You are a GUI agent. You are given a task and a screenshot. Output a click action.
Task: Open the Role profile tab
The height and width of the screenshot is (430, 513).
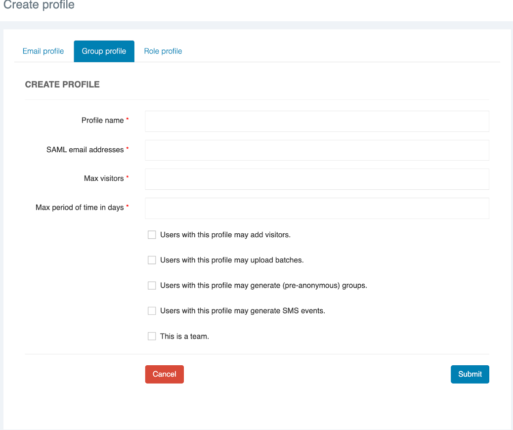[x=163, y=51]
